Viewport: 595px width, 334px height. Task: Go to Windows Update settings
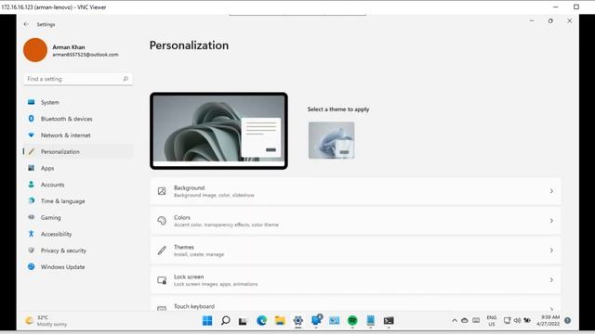point(78,267)
